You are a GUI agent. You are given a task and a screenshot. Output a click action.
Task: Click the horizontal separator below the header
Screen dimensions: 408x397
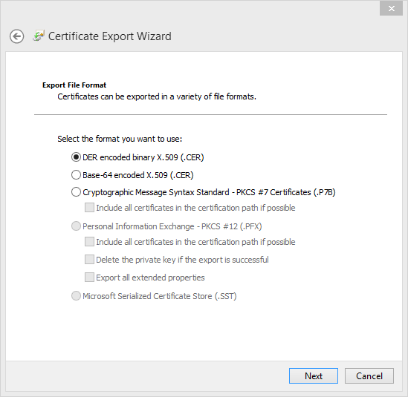pos(210,114)
